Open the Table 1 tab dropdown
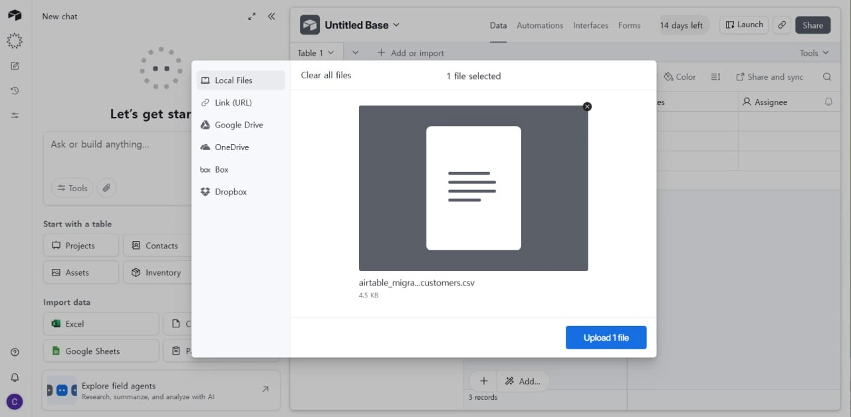 (x=317, y=53)
